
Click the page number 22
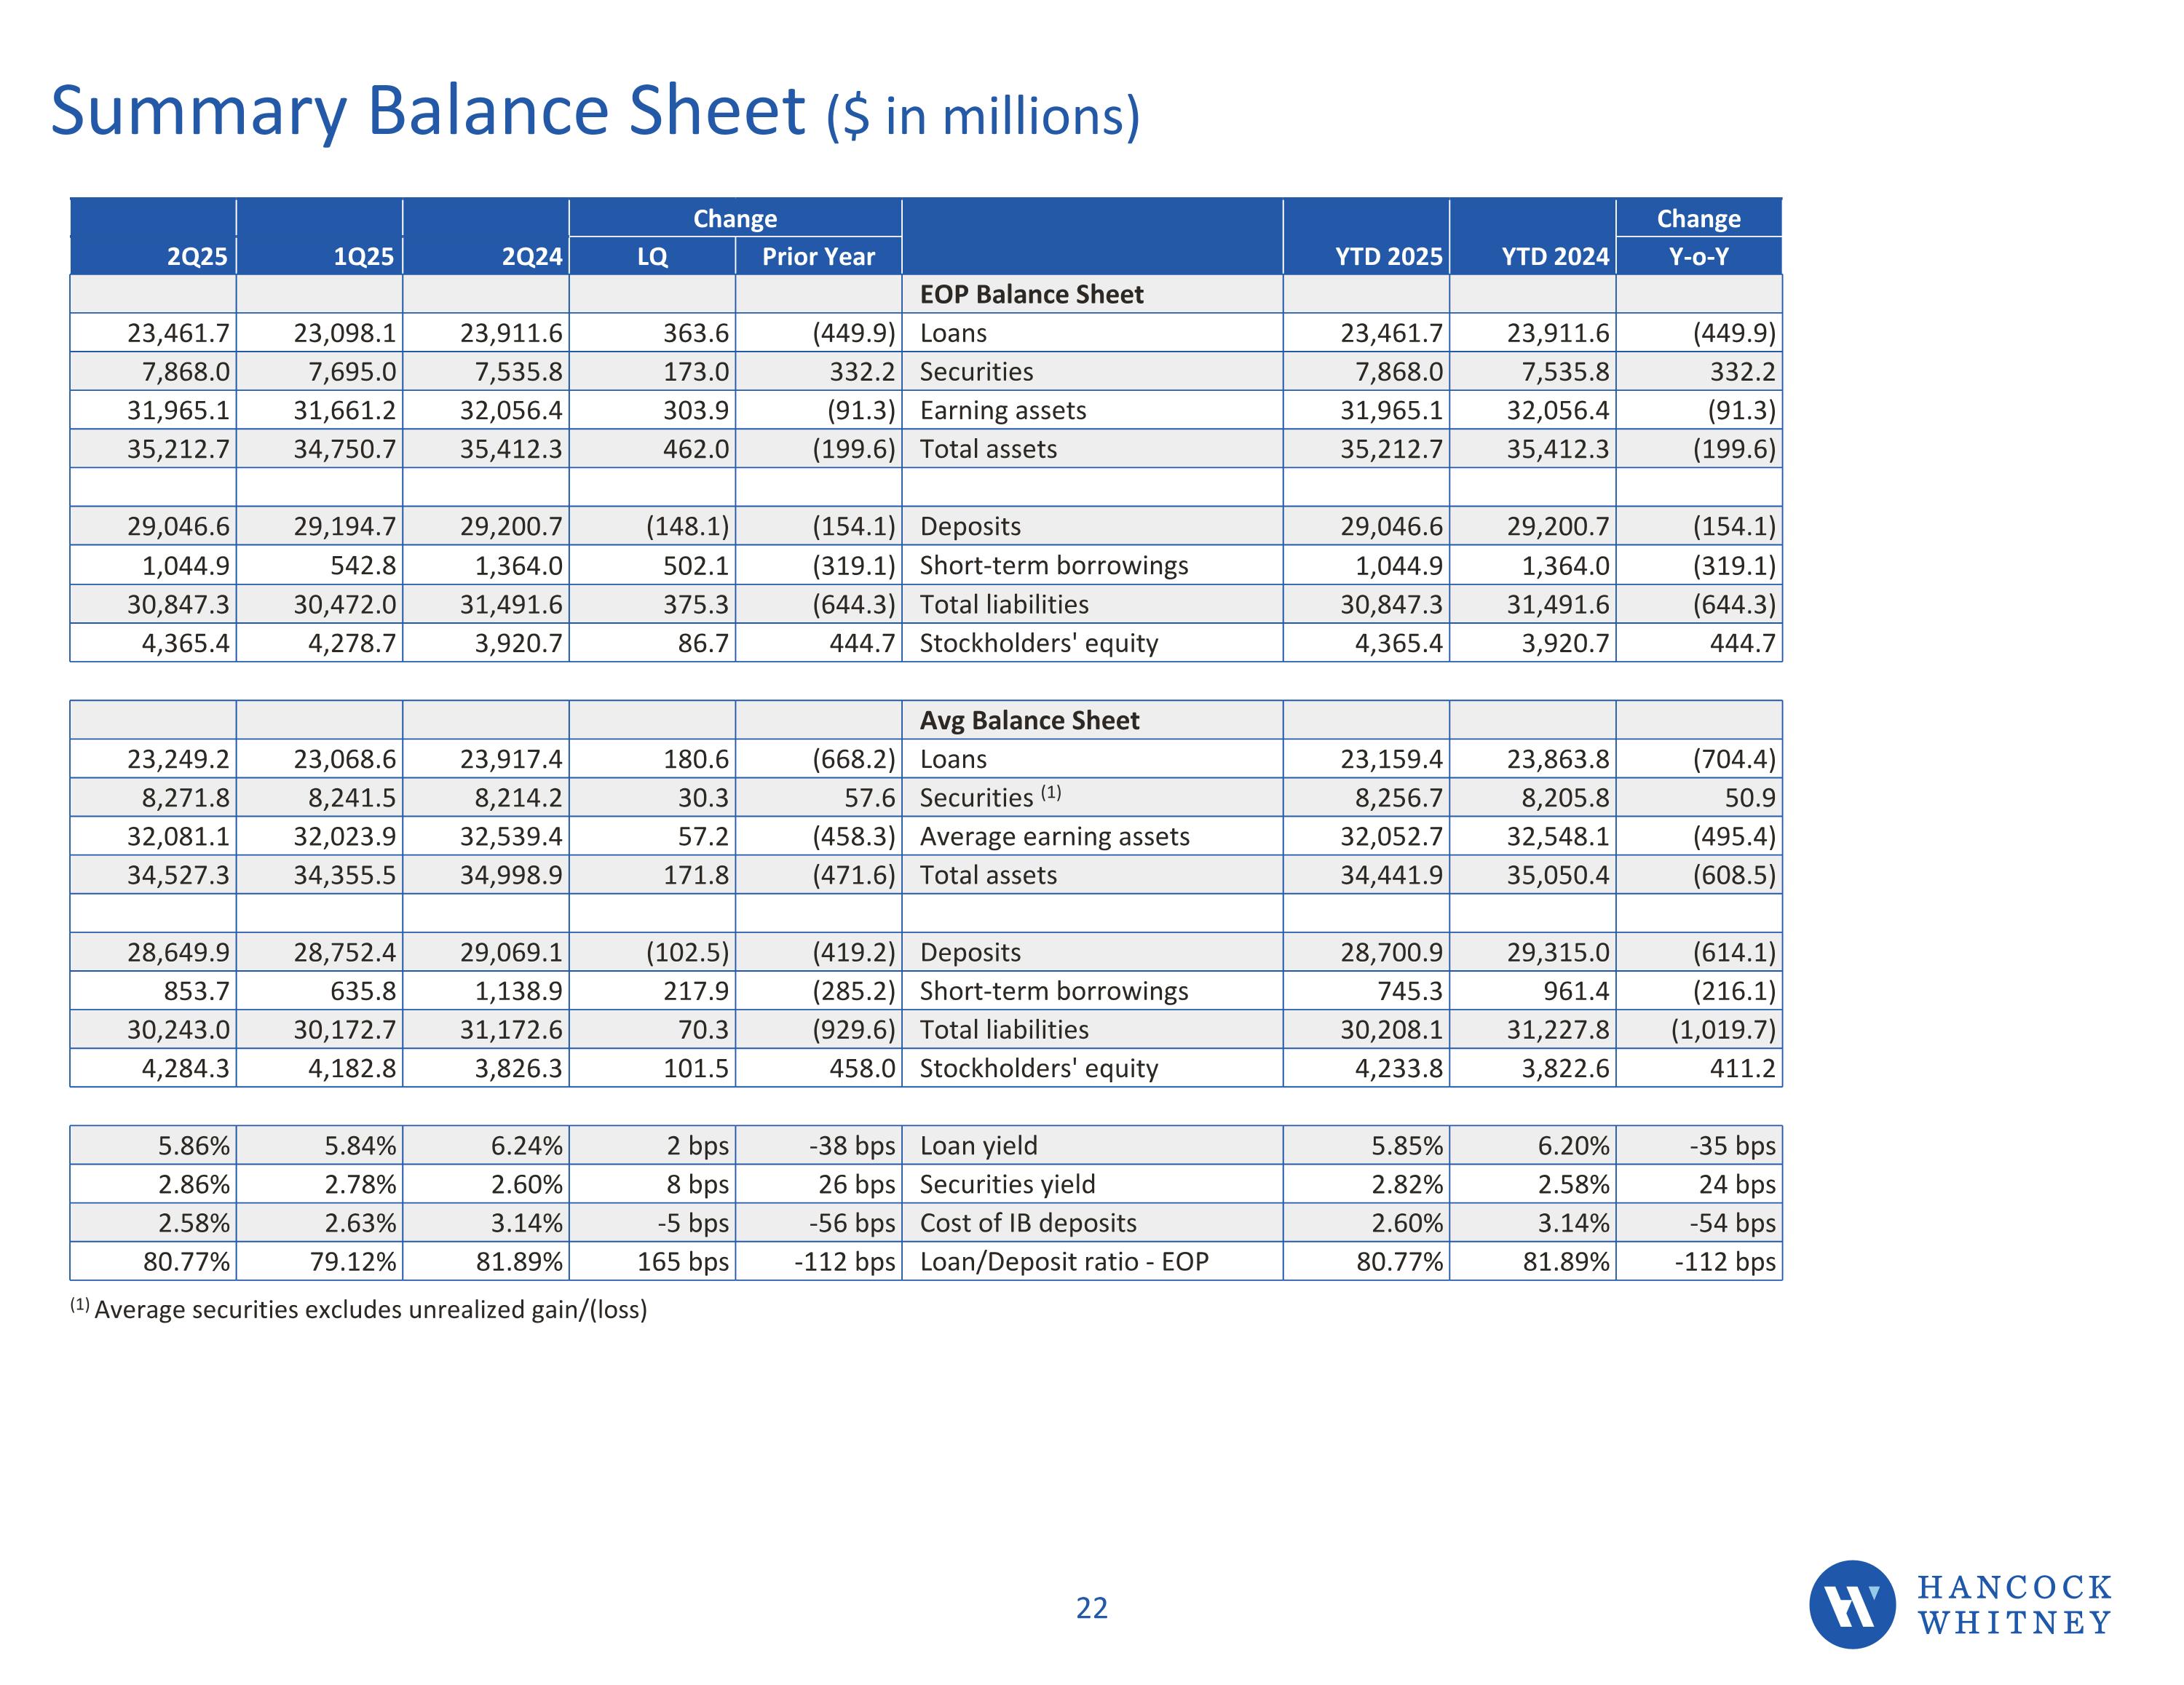click(1091, 1608)
